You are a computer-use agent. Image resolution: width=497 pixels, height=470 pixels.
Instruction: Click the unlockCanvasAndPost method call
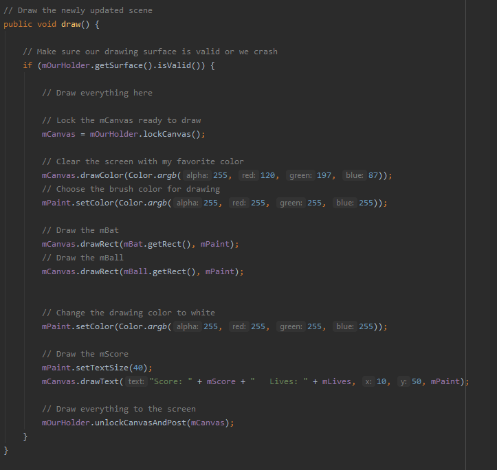coord(140,423)
